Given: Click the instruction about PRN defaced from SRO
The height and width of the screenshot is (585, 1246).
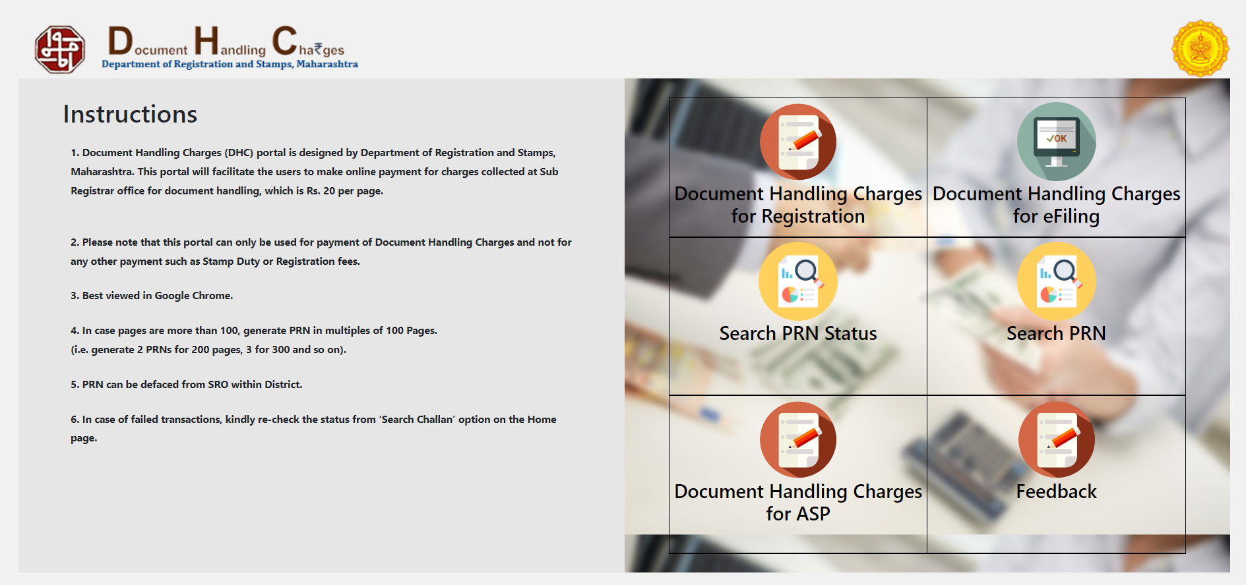Looking at the screenshot, I should coord(187,385).
